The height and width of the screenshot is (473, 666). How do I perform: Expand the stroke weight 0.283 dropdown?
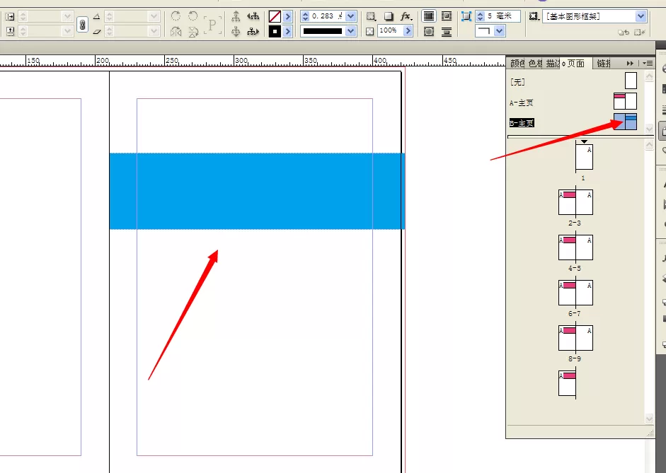pos(351,16)
